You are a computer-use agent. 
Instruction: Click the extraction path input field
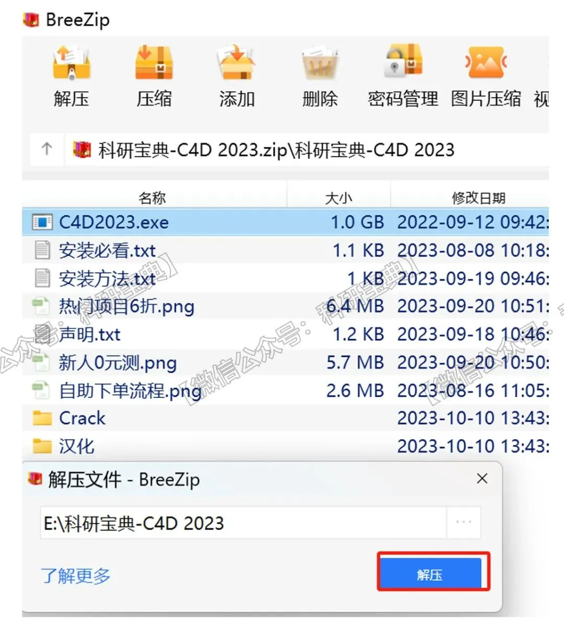pos(243,522)
